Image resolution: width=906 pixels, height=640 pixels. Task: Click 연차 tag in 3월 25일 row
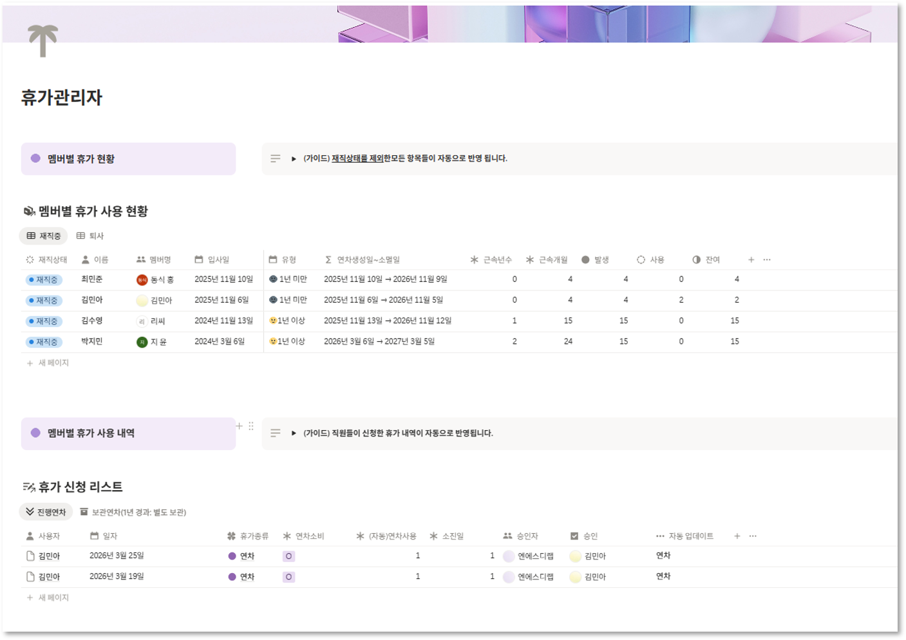click(241, 557)
